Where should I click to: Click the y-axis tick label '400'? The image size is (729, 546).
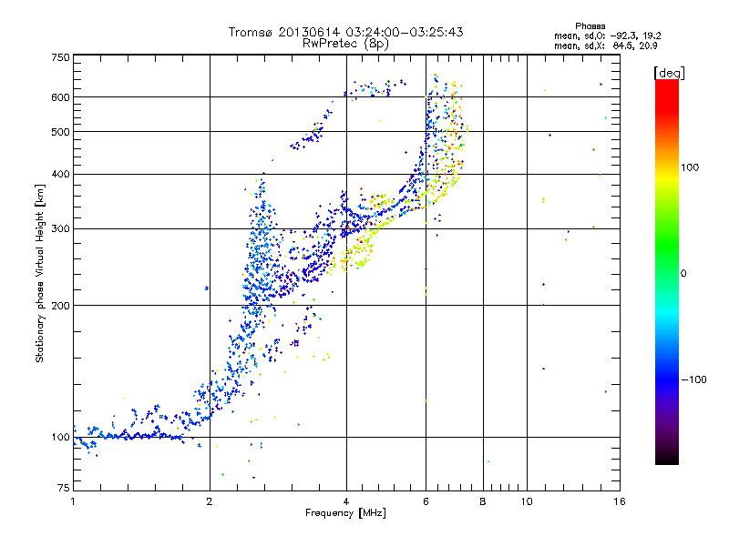[x=61, y=174]
